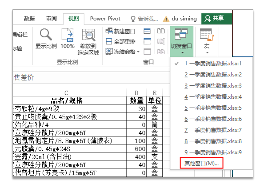Click the 共享 share button
268x184 pixels.
pos(216,19)
